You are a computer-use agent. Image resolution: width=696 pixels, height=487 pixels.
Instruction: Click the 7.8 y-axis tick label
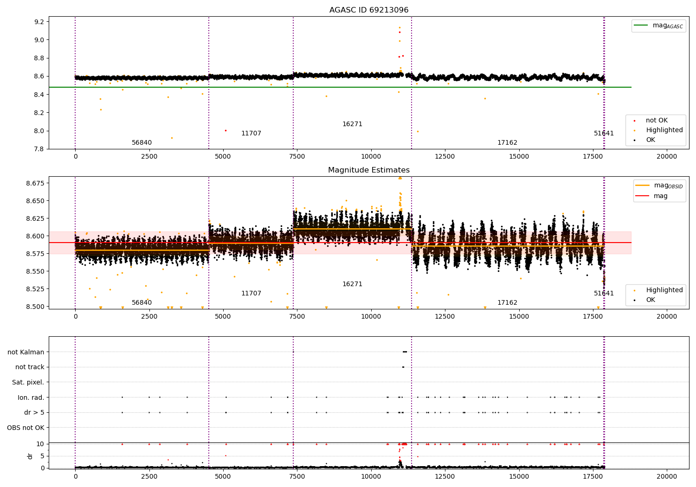[39, 149]
